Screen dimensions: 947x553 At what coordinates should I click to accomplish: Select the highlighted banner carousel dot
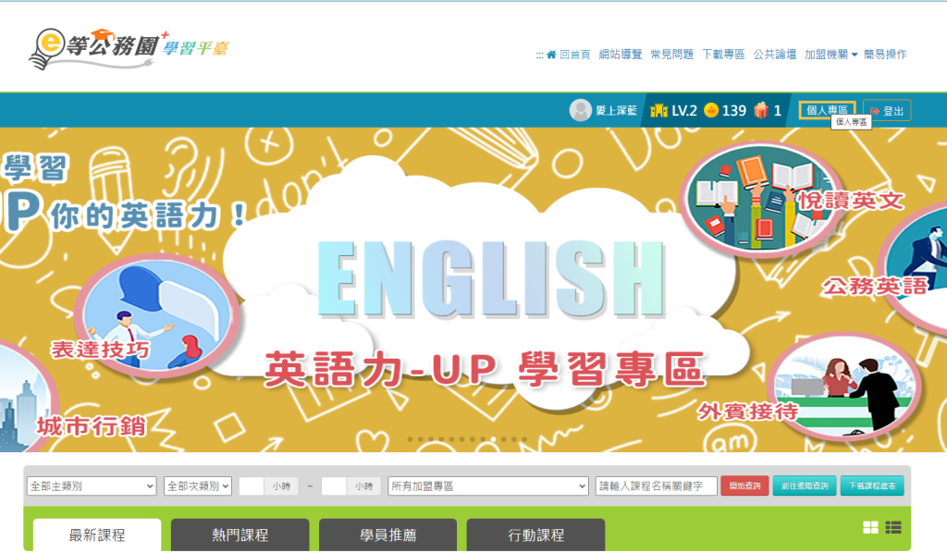tap(494, 439)
